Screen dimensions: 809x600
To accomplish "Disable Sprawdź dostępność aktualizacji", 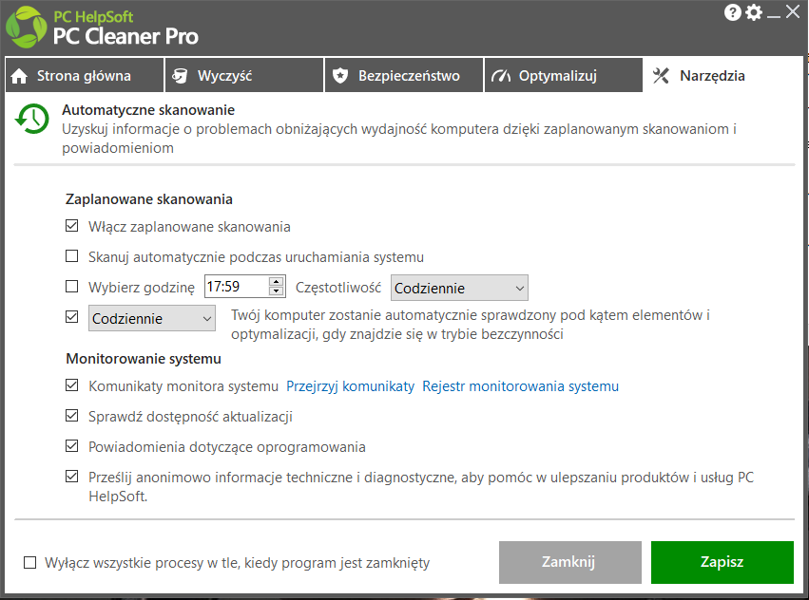I will pos(71,416).
